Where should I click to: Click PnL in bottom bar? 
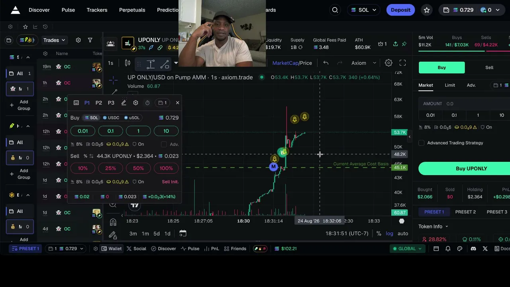pos(212,249)
